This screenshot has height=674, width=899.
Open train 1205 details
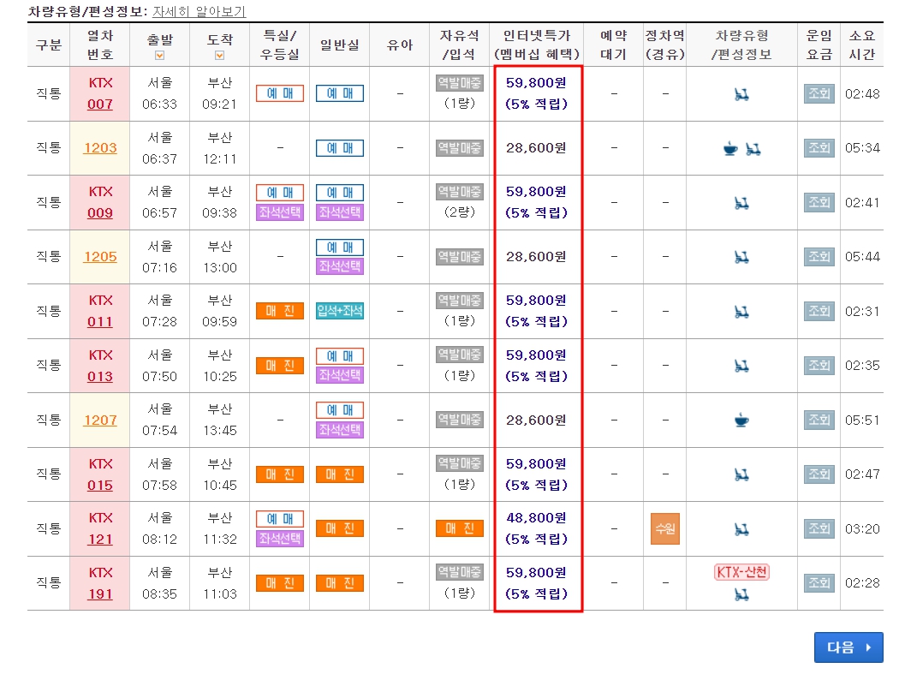[x=100, y=256]
